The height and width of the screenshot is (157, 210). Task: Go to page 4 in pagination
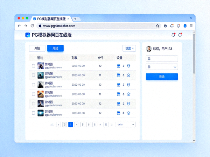pyautogui.click(x=77, y=124)
